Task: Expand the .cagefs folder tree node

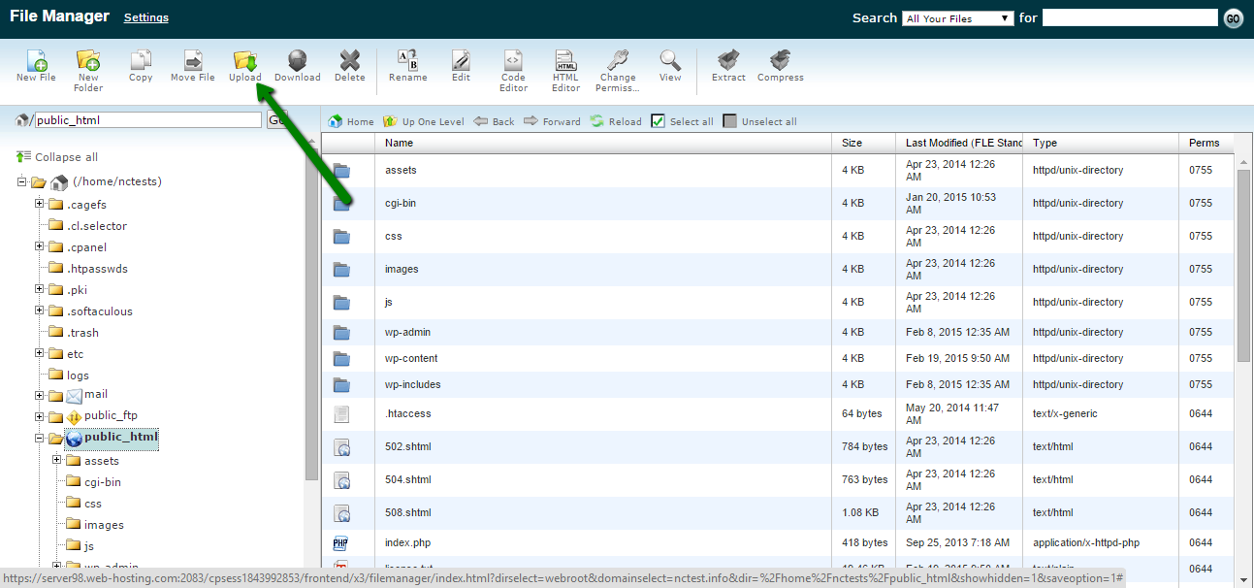Action: [39, 204]
